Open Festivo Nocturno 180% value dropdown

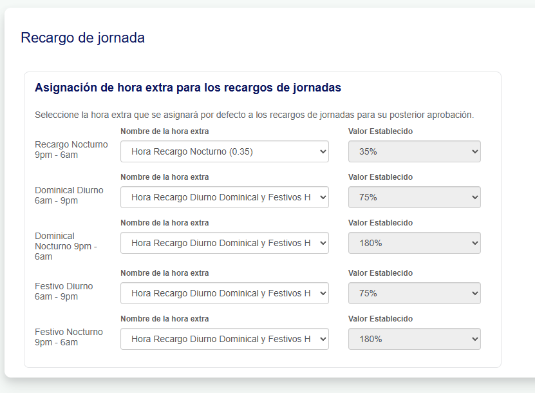coord(414,339)
